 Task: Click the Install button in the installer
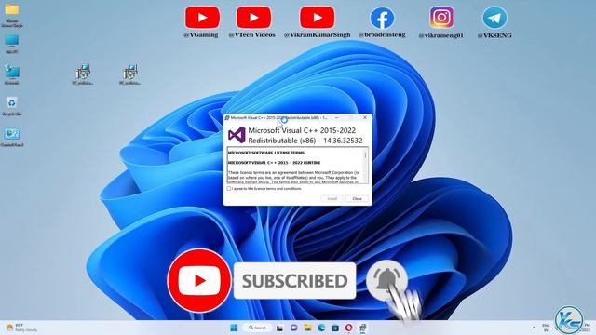(332, 198)
